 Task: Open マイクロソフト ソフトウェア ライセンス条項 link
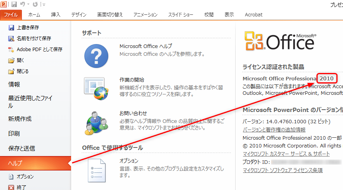pyautogui.click(x=283, y=170)
